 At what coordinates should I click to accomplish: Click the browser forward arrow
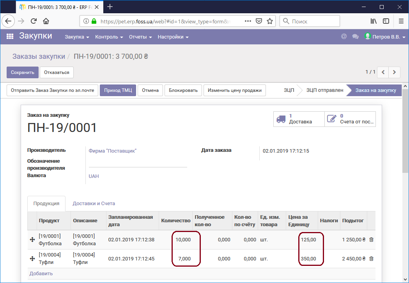[x=21, y=21]
